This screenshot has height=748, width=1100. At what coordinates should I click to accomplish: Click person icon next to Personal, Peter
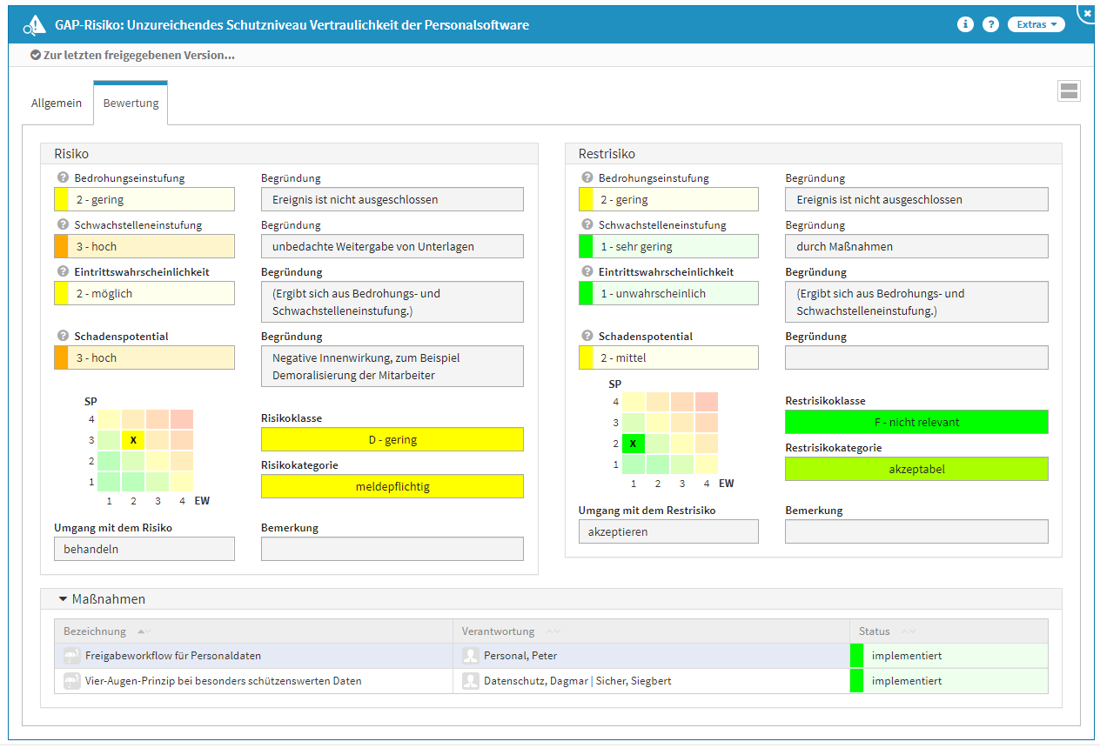coord(471,656)
